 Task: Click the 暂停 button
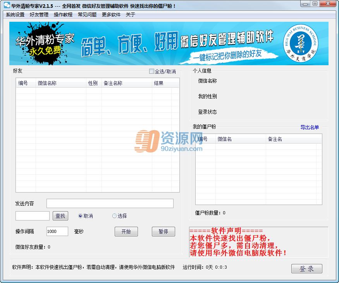coord(163,231)
